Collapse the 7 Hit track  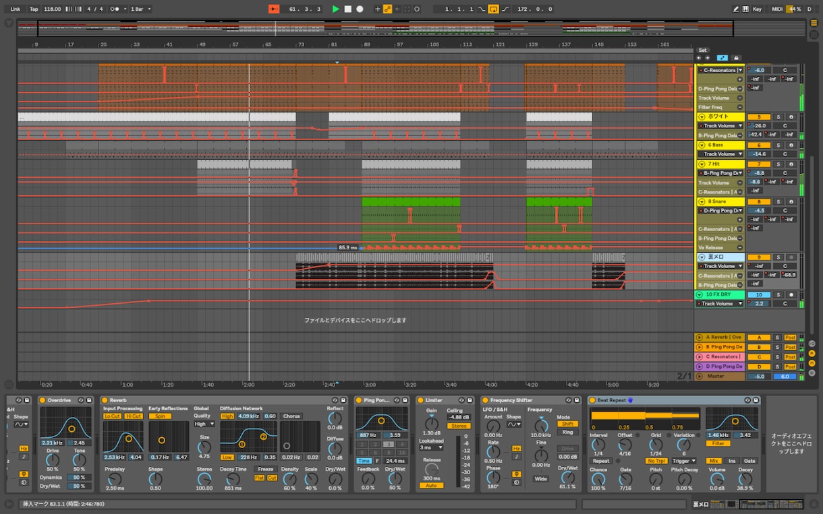702,164
